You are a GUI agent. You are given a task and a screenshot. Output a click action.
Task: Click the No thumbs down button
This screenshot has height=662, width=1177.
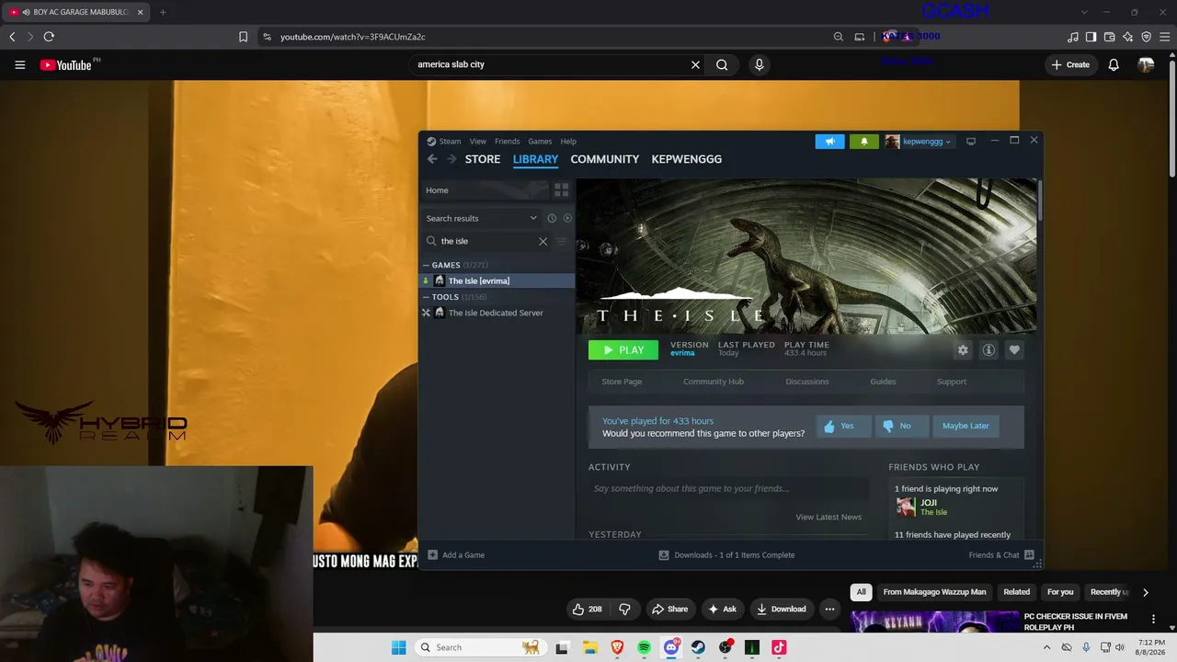(901, 426)
